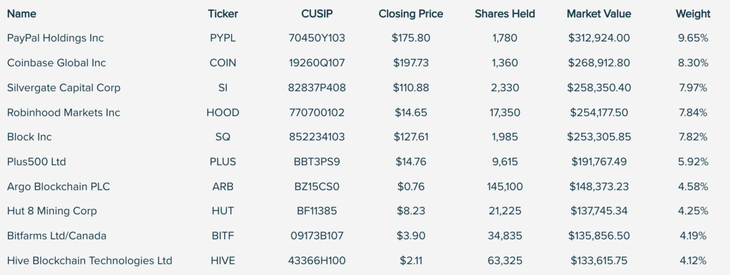Open the Coinbase Global Inc entry
Viewport: 730px width, 275px height.
coord(57,63)
